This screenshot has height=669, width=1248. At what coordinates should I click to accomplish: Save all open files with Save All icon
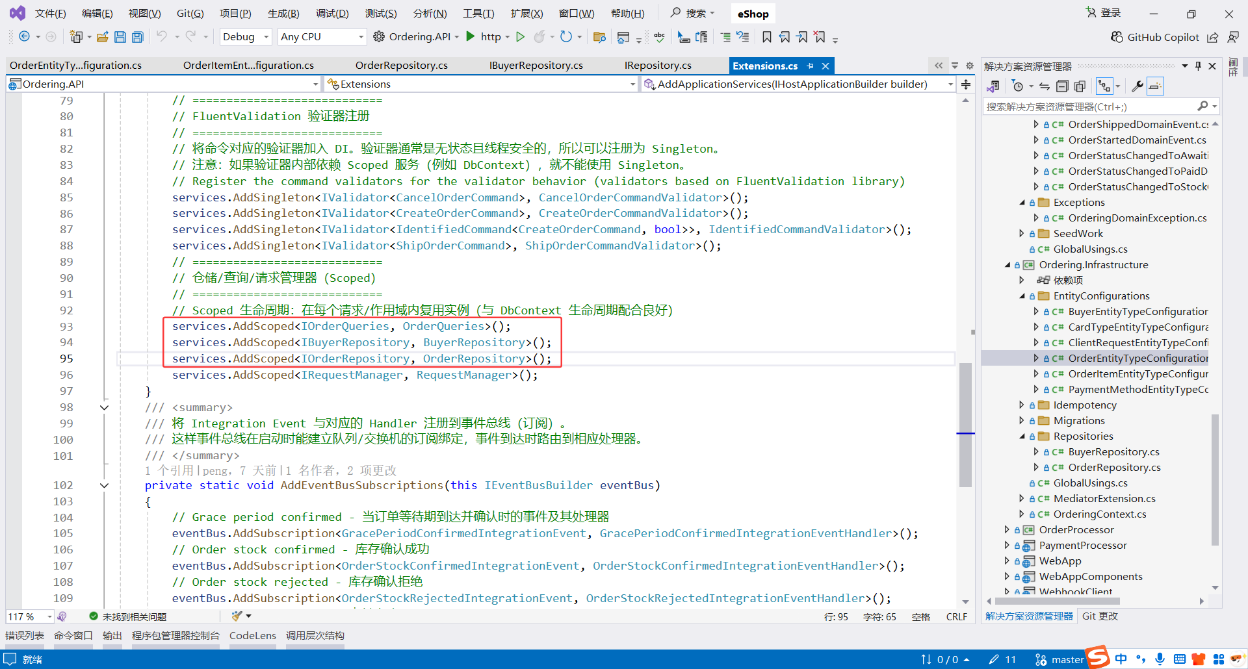click(137, 36)
